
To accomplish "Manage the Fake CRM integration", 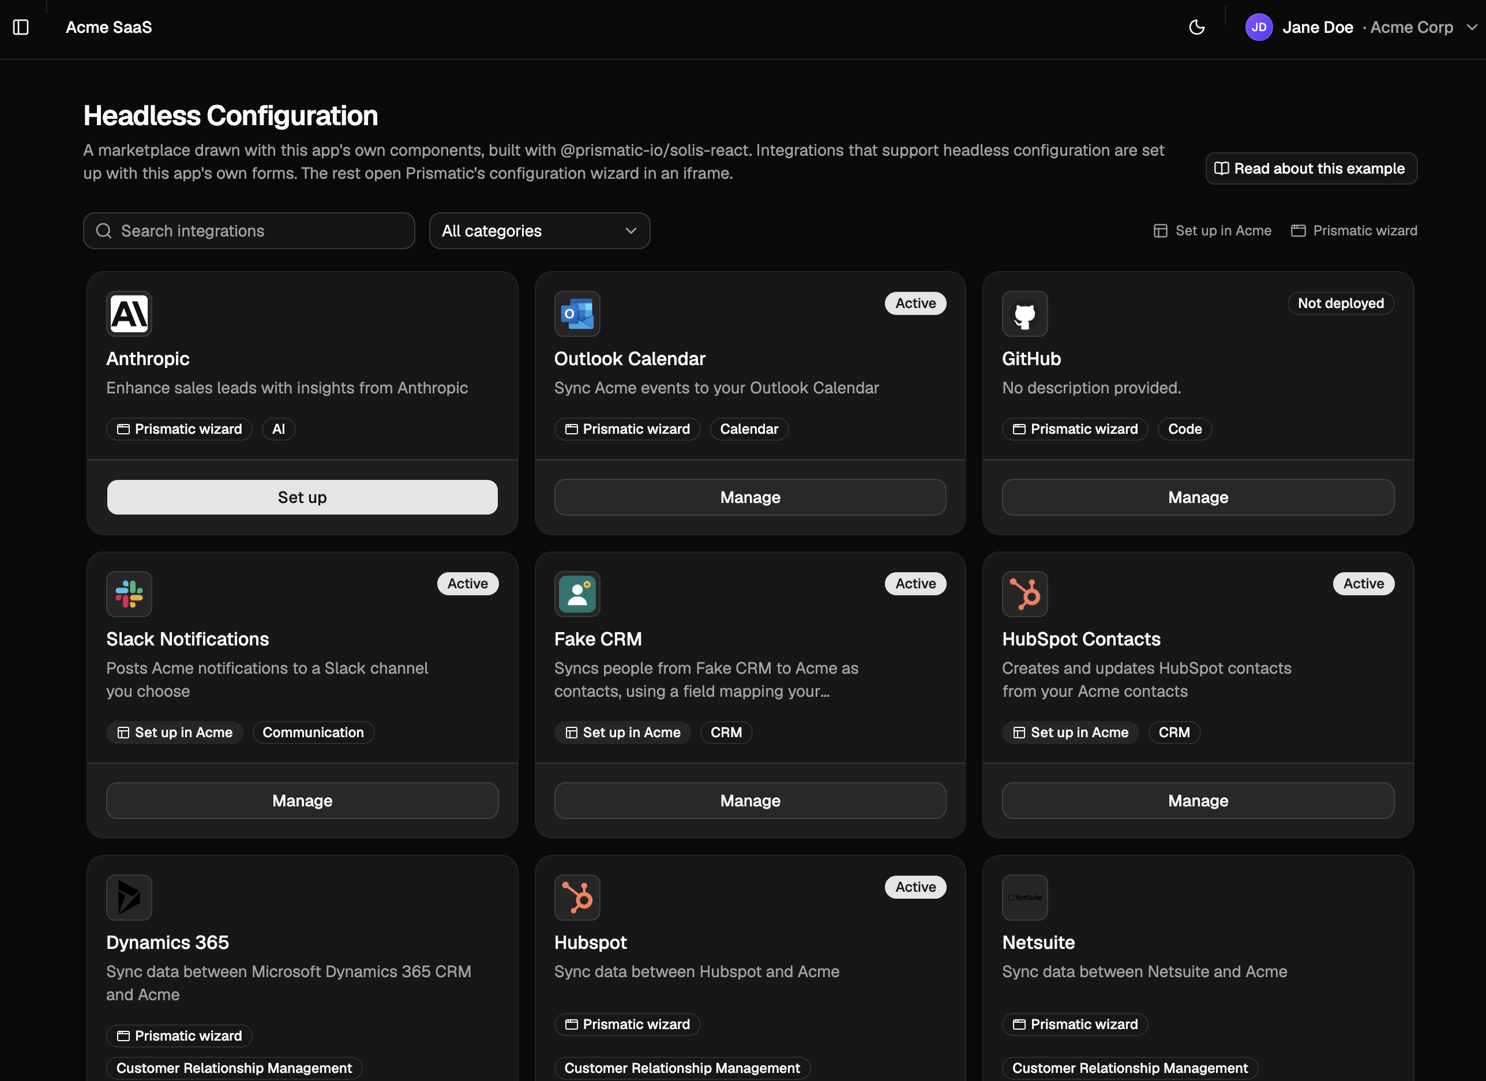I will (750, 801).
